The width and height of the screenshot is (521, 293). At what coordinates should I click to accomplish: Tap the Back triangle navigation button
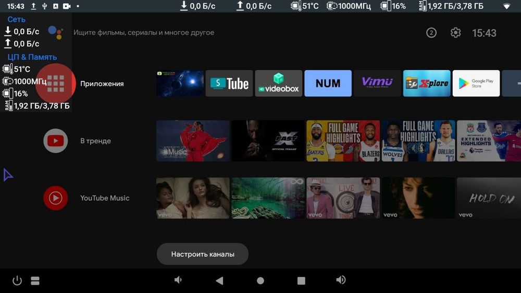(219, 281)
